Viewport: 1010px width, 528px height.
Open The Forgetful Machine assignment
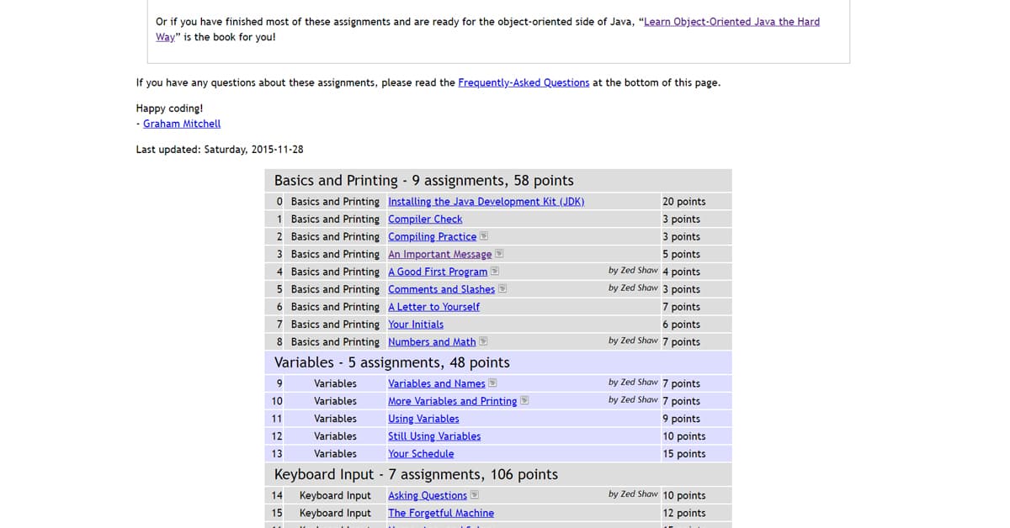tap(441, 513)
